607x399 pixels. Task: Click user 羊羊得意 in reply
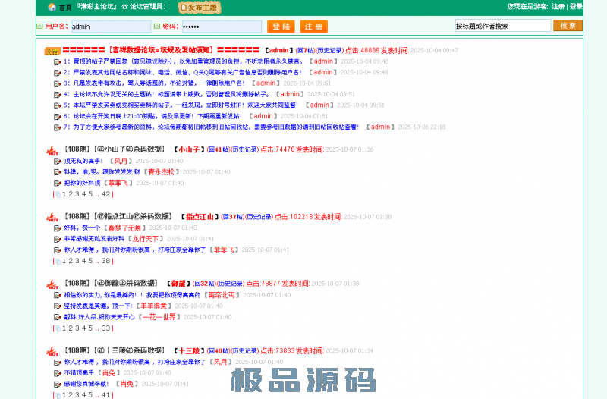pos(154,306)
